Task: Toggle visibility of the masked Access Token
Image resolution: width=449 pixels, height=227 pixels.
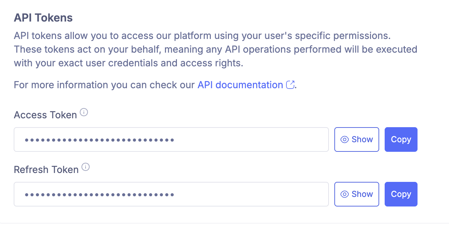Action: click(x=357, y=139)
